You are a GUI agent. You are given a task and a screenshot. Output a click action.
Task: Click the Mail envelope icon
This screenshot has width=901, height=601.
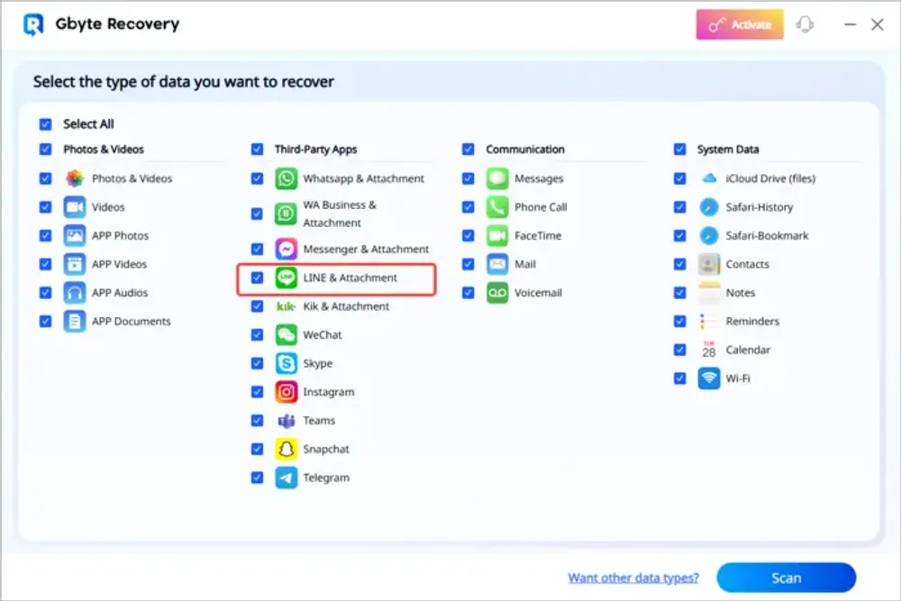click(497, 264)
